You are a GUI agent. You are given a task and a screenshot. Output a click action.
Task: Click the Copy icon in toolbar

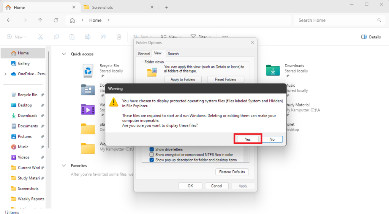click(x=56, y=37)
